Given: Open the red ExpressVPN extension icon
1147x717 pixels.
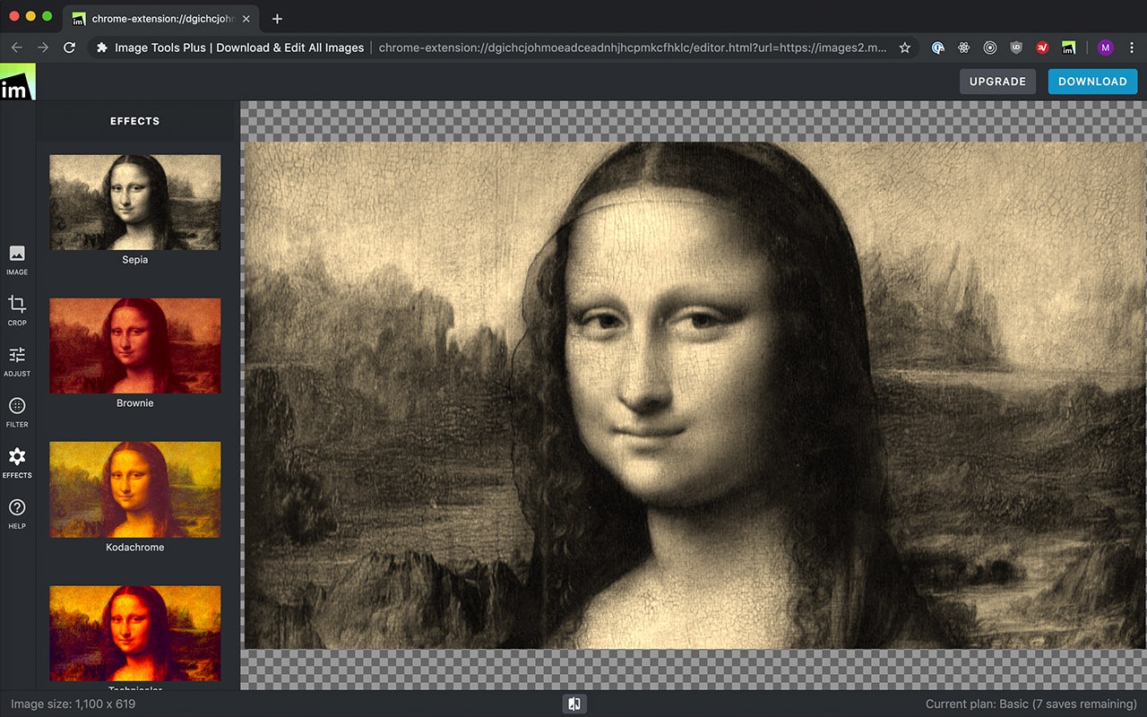Looking at the screenshot, I should pos(1042,48).
